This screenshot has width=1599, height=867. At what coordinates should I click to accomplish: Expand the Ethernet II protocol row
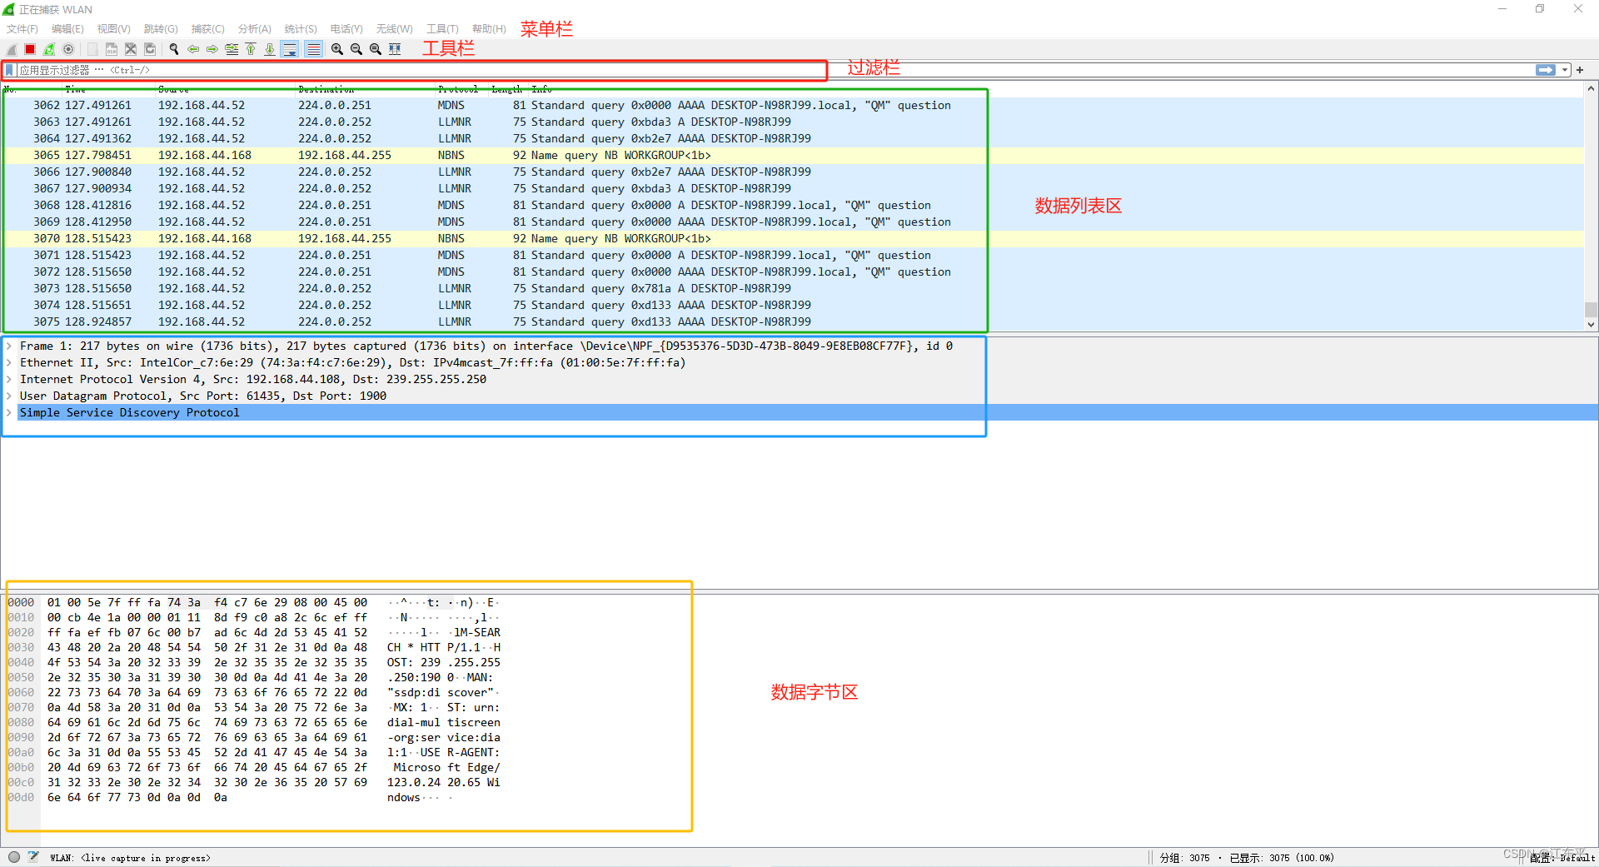[x=8, y=362]
